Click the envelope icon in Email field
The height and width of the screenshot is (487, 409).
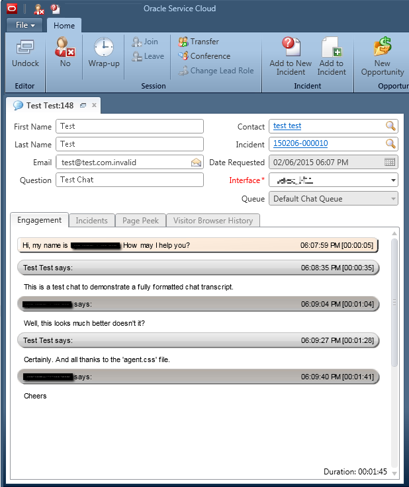[196, 163]
